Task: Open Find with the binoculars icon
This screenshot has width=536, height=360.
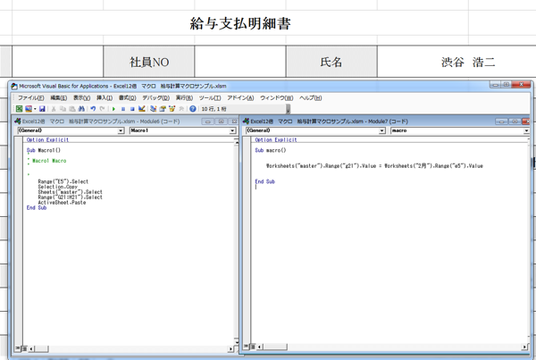Action: coord(81,109)
